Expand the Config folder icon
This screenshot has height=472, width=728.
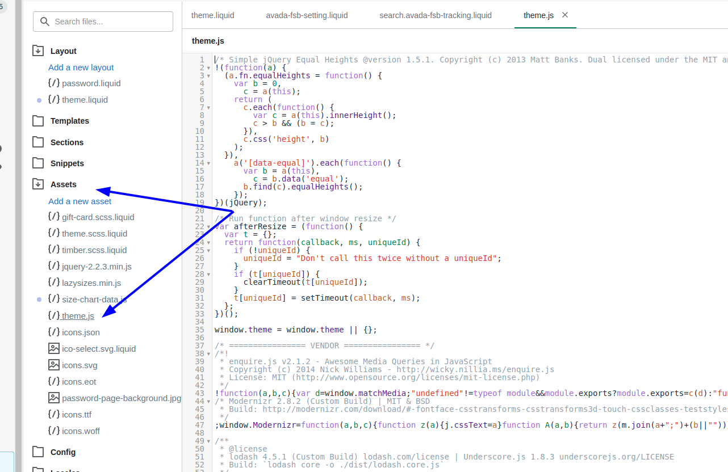point(38,452)
